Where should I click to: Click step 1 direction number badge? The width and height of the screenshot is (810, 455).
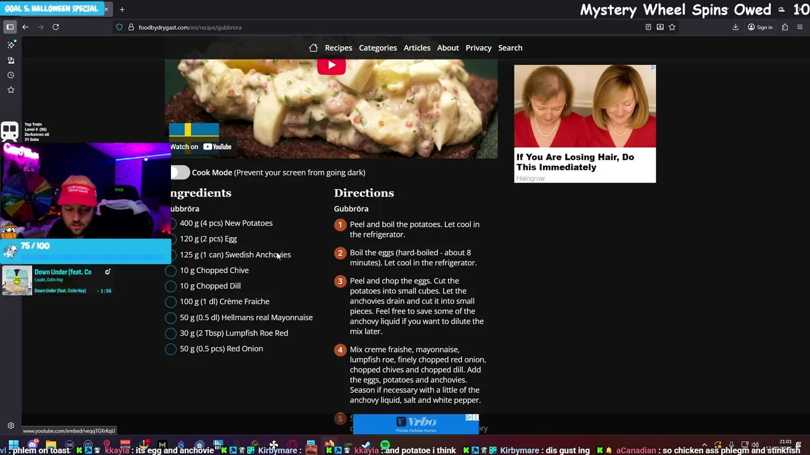(x=340, y=224)
